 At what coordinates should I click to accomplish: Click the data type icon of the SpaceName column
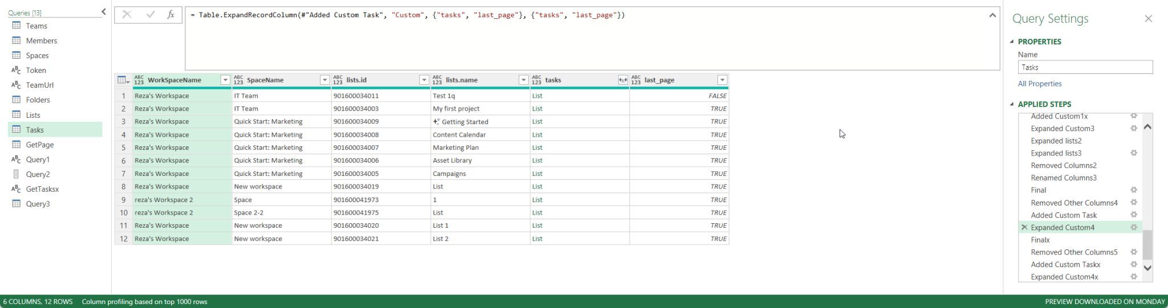pos(238,80)
